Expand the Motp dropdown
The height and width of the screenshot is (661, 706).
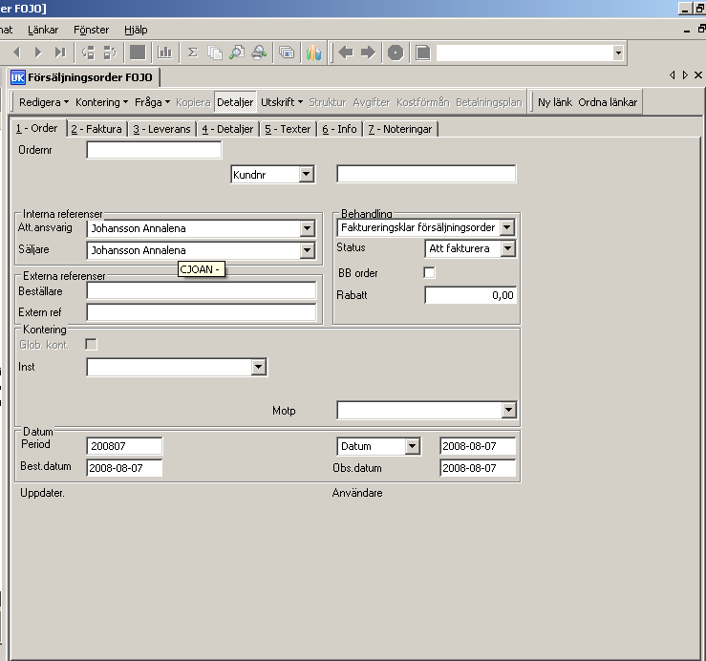pyautogui.click(x=509, y=410)
